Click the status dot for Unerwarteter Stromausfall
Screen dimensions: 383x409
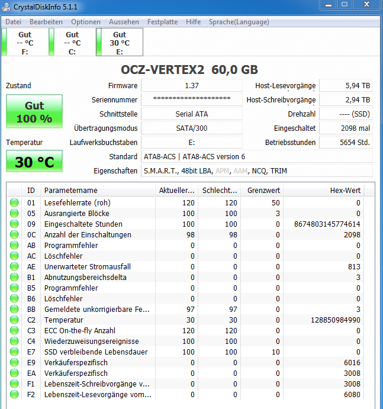[14, 266]
